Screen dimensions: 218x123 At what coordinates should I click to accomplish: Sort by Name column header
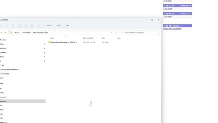coord(52,38)
